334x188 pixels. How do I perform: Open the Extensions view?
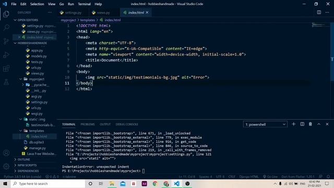point(6,68)
